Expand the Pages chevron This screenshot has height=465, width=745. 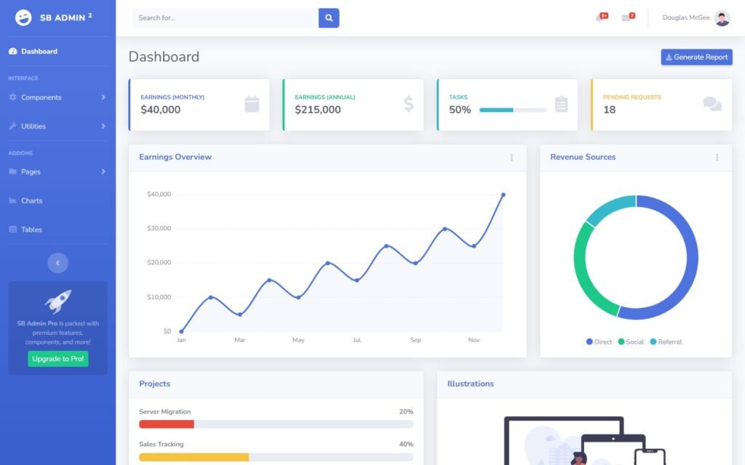103,171
